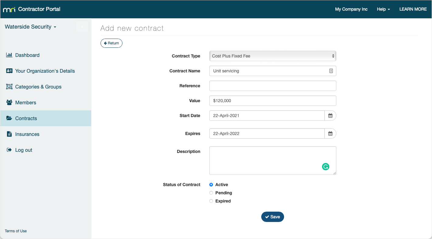
Task: Select the Active status radio button
Action: [x=211, y=184]
